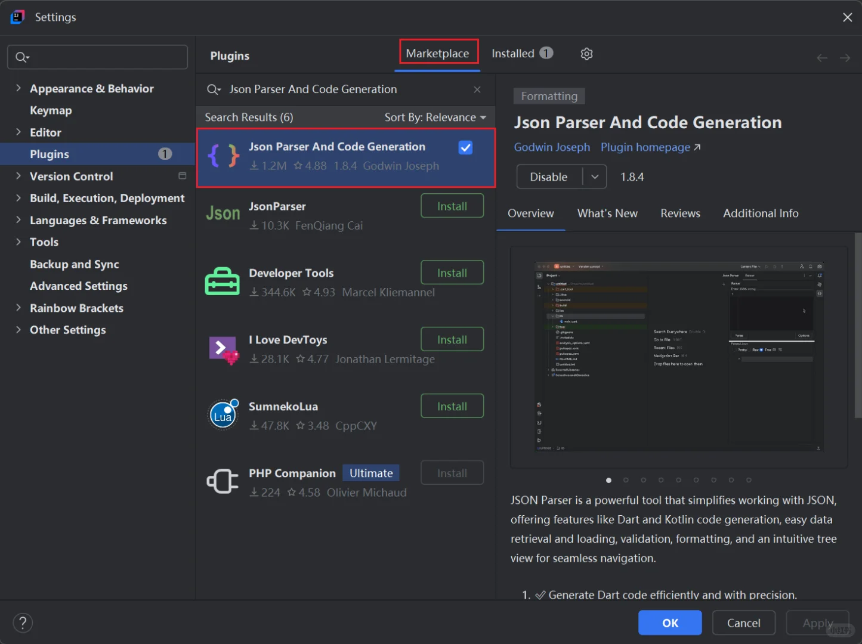The image size is (862, 644).
Task: Open the Reviews tab
Action: (x=680, y=213)
